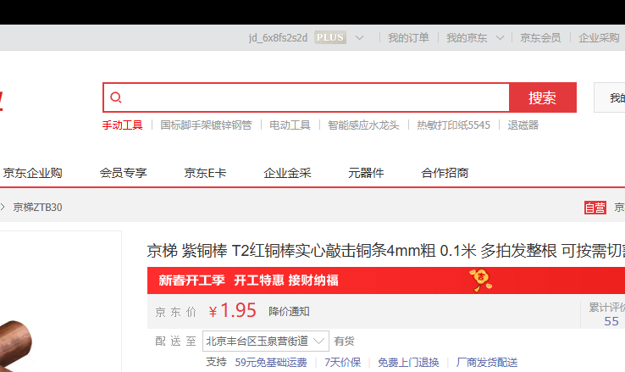
Task: Click the price ¥1.95 text
Action: pos(232,310)
